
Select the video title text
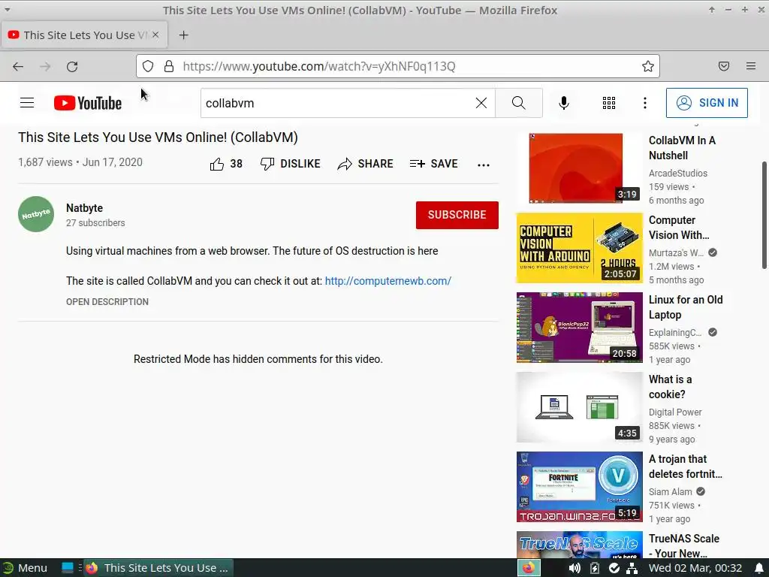click(x=158, y=137)
